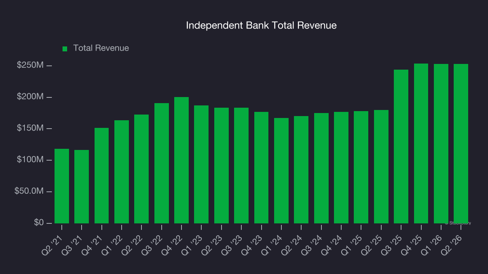Click the Q1 '26 revenue bar
The width and height of the screenshot is (488, 274).
pyautogui.click(x=441, y=143)
